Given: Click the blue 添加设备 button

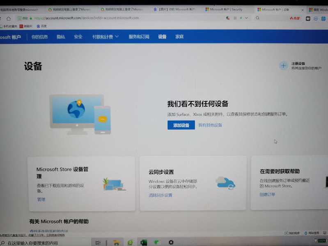Looking at the screenshot, I should tap(181, 125).
